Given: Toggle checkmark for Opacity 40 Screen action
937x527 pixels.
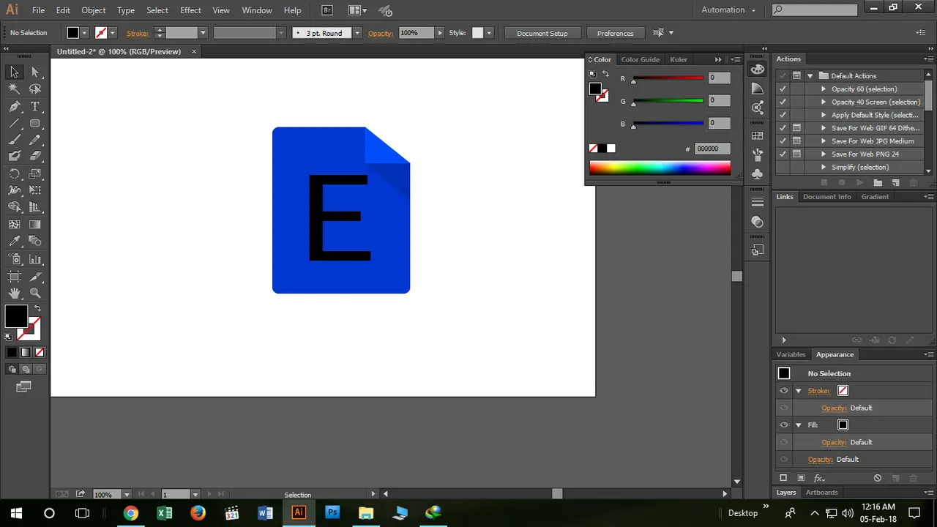Looking at the screenshot, I should click(x=783, y=102).
